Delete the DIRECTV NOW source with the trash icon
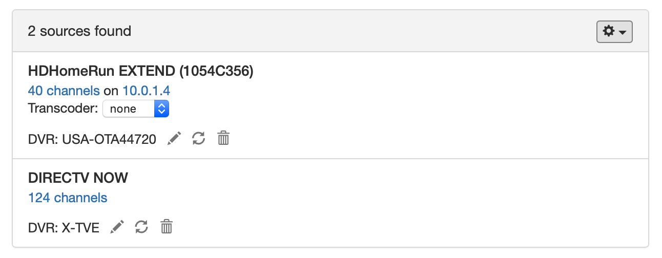The width and height of the screenshot is (662, 258). (x=166, y=227)
